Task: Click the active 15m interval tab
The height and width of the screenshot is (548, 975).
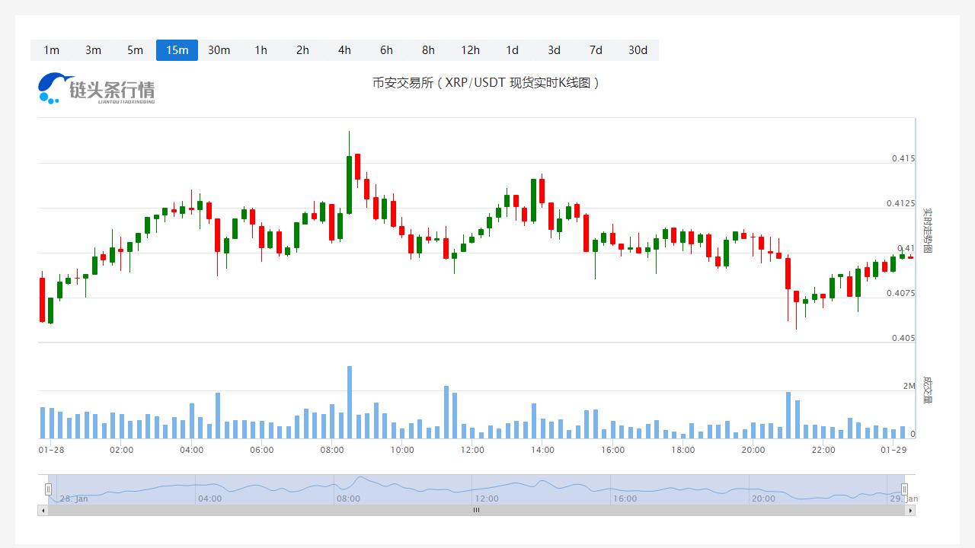Action: (177, 50)
